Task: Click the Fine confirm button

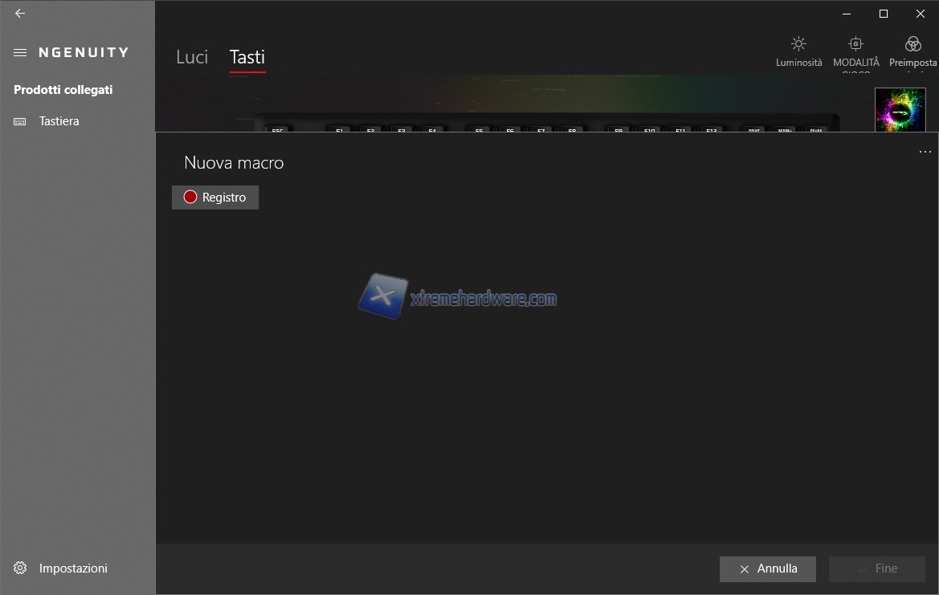Action: [876, 569]
